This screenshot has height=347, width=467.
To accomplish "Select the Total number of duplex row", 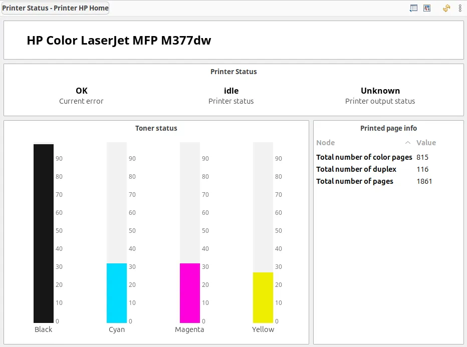I will coord(356,169).
